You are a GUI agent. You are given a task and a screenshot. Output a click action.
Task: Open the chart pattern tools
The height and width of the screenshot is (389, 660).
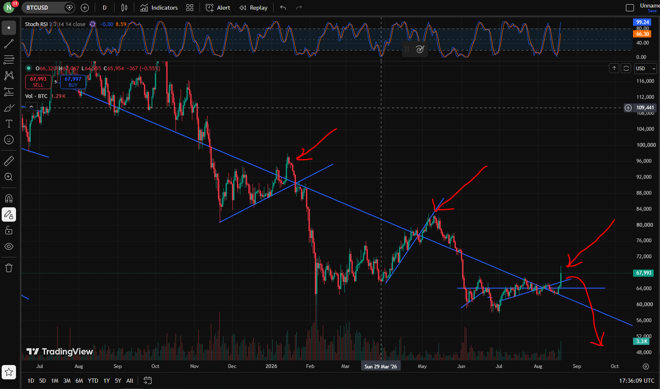tap(9, 76)
